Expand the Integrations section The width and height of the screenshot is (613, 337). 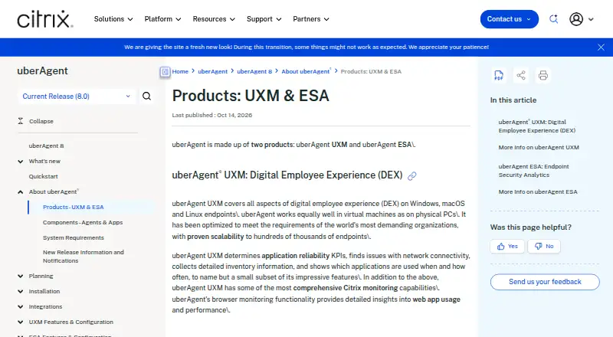21,306
